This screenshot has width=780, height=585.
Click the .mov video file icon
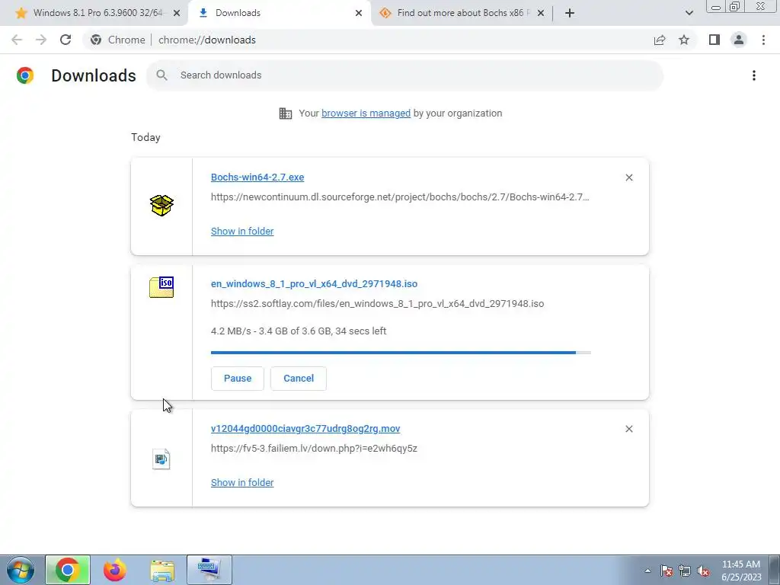click(161, 459)
